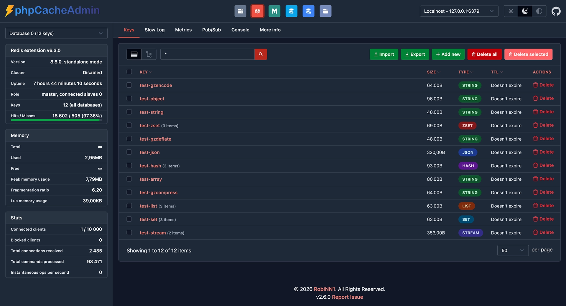The width and height of the screenshot is (566, 306).
Task: Open the GitHub repository icon
Action: [556, 11]
